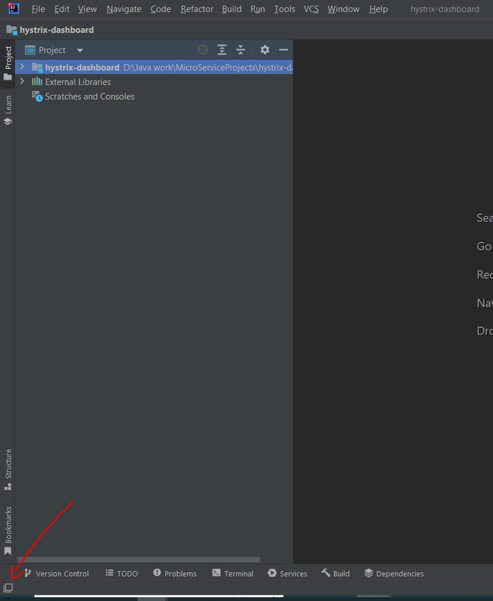Open the Build tool window
Image resolution: width=493 pixels, height=601 pixels.
tap(336, 573)
